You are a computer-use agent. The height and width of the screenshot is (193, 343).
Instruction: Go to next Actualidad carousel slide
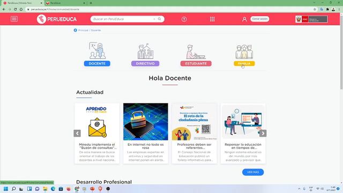pos(263,133)
